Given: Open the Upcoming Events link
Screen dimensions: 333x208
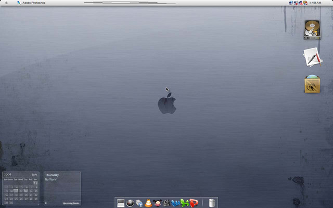Looking at the screenshot, I should pyautogui.click(x=71, y=203).
